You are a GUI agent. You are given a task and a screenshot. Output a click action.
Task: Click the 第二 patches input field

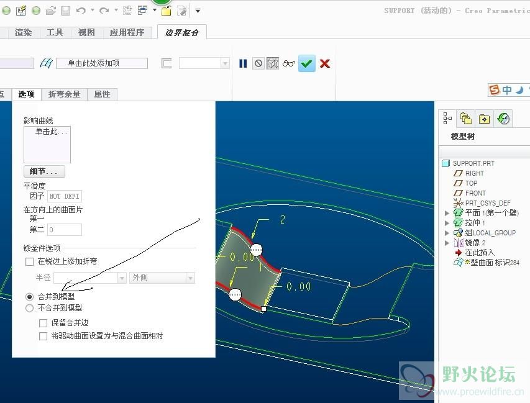click(x=64, y=230)
